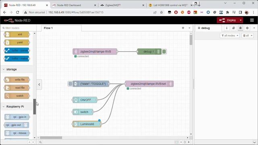Click the Node-RED logo in header

pyautogui.click(x=17, y=21)
